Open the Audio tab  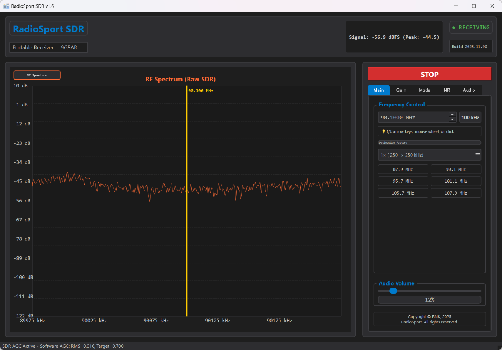click(x=469, y=90)
